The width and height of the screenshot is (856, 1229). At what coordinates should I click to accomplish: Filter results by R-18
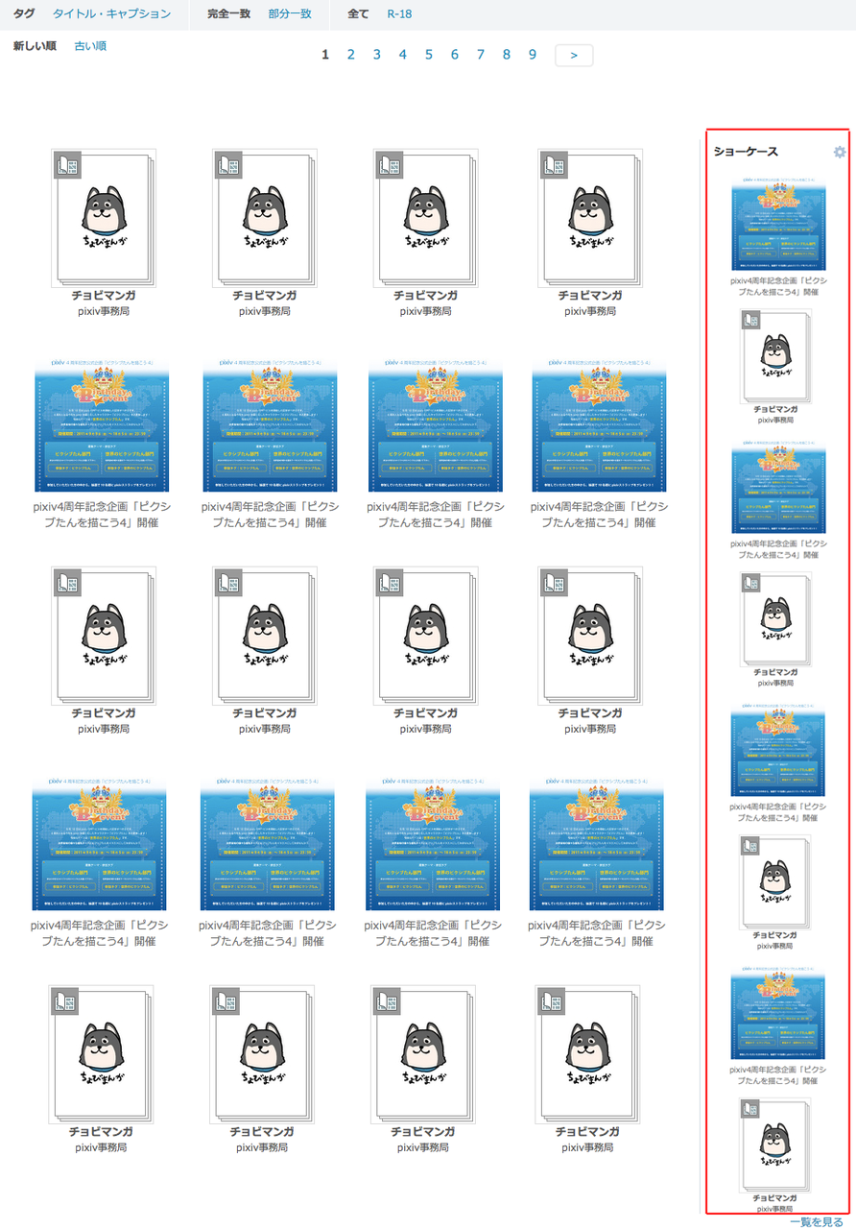tap(399, 14)
